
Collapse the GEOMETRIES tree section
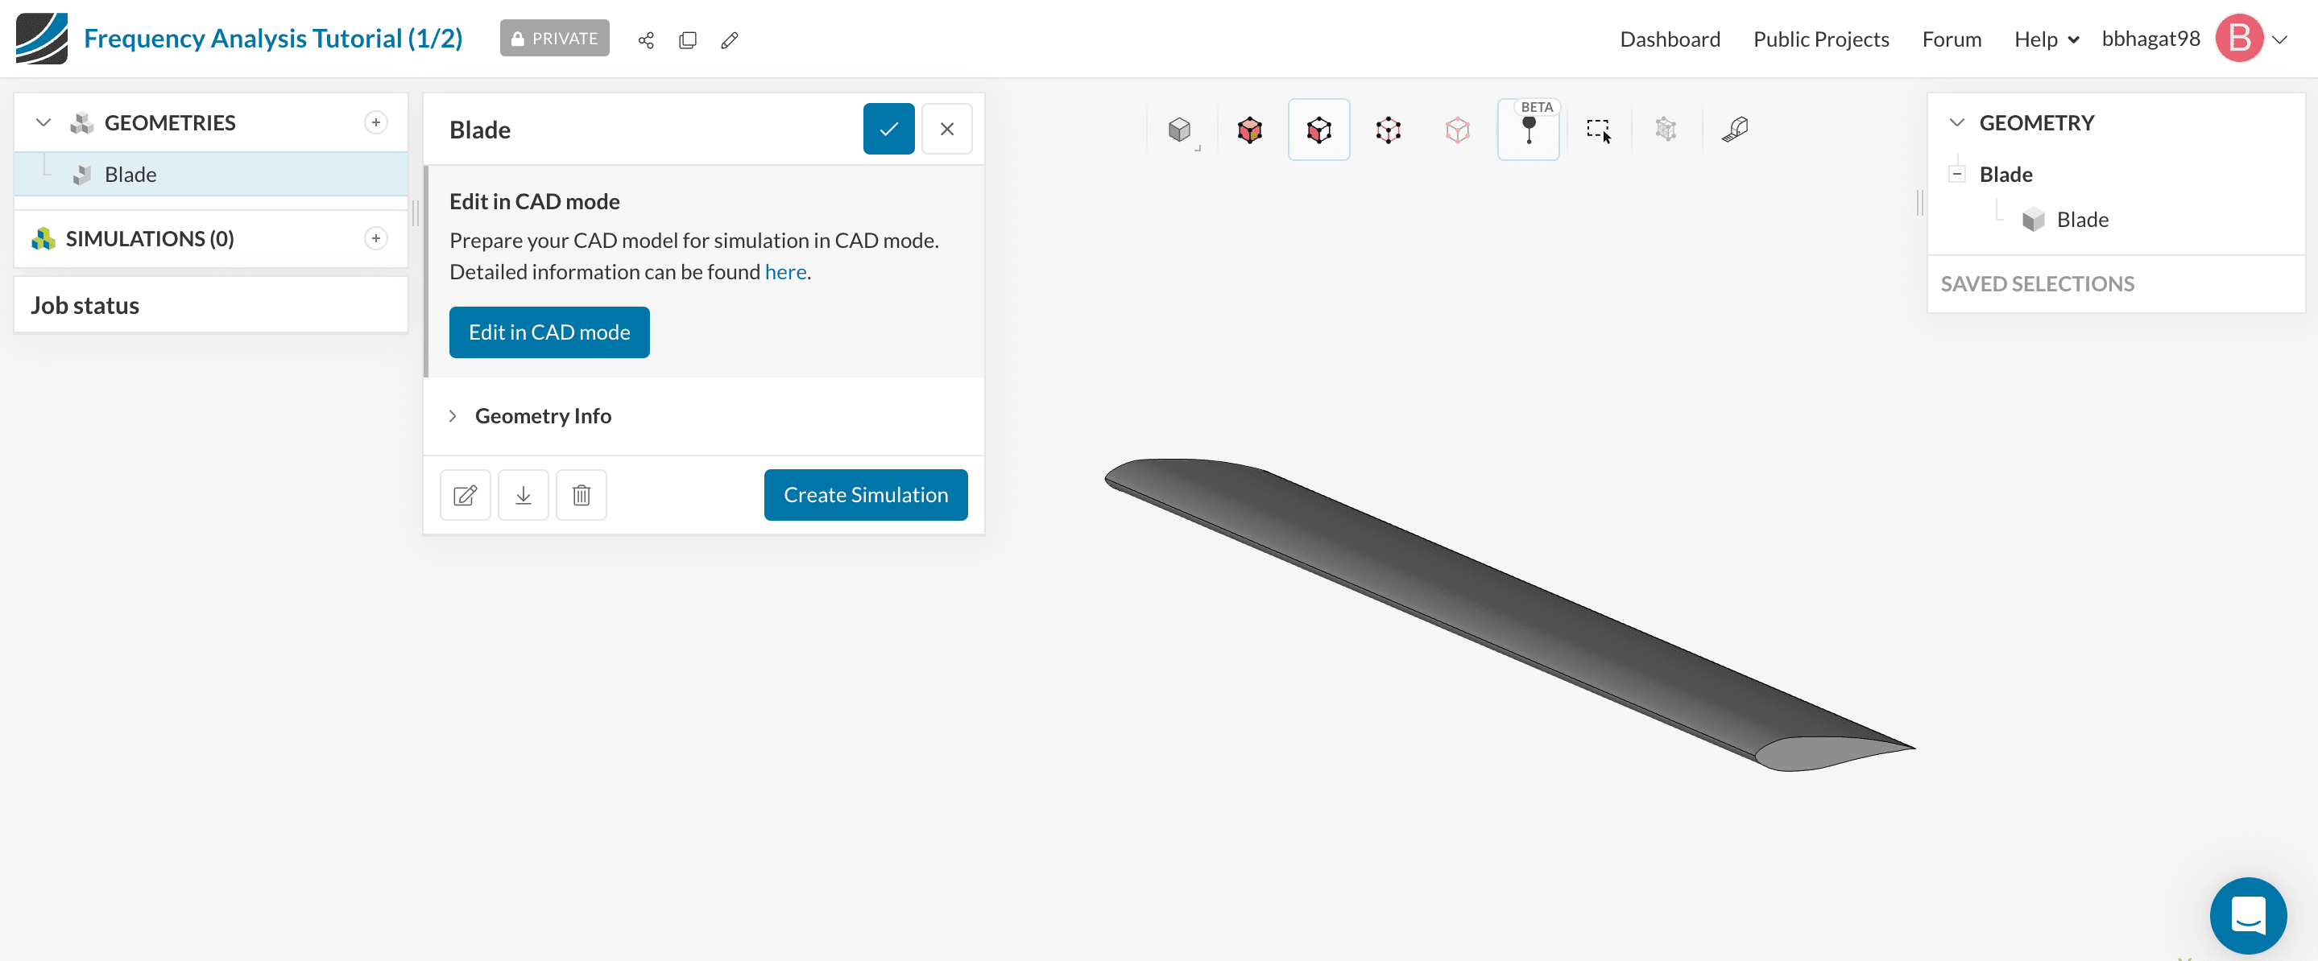click(43, 122)
